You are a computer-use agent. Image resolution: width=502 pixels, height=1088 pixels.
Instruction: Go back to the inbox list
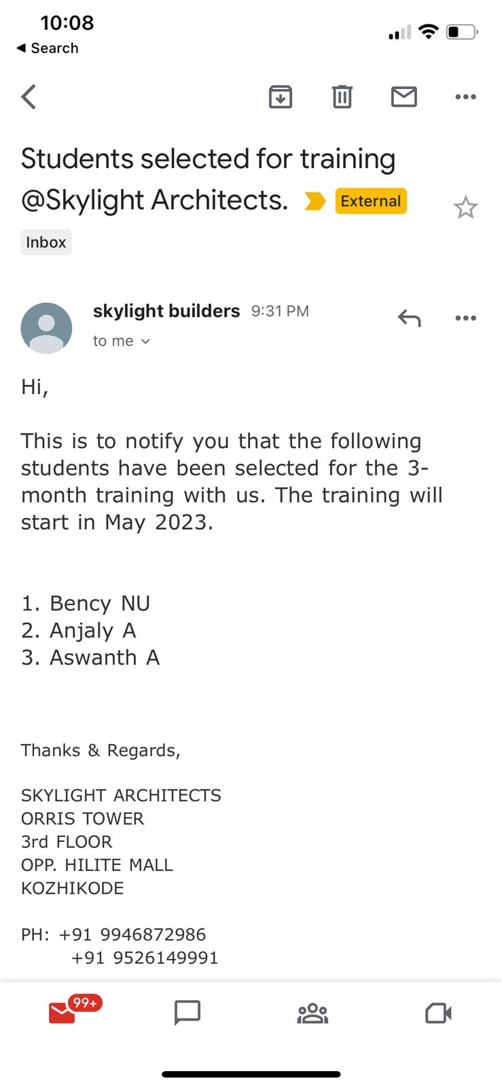coord(29,97)
